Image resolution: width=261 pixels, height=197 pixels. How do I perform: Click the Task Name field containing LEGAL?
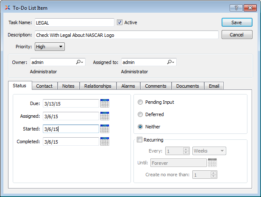coord(75,22)
